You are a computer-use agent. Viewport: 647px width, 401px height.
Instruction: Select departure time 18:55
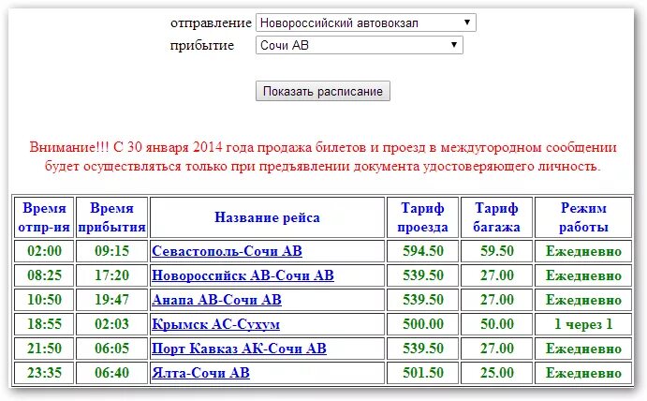(x=44, y=324)
